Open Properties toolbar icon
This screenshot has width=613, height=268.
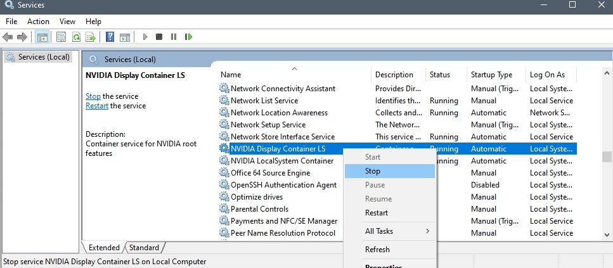coord(61,37)
